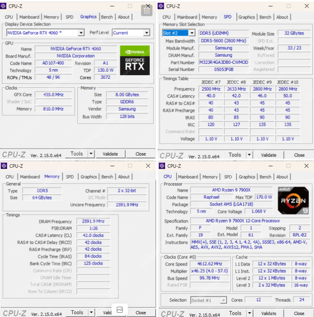
Task: Click the DDR5-5600 (2800 MHz) bandwidth field
Action: click(x=224, y=41)
